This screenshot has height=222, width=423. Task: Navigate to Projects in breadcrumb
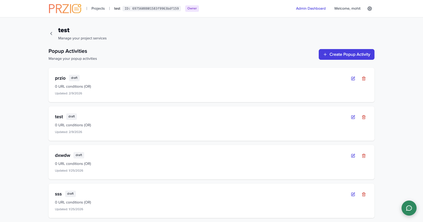(x=98, y=9)
